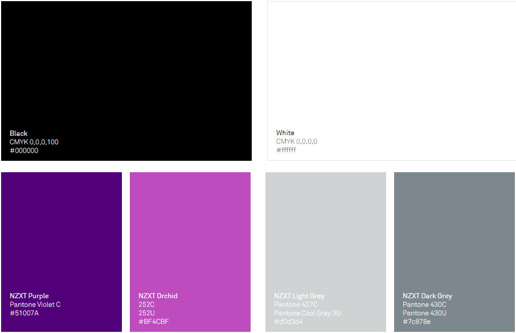Click the '#51007A' hex code
516x333 pixels.
tap(24, 313)
